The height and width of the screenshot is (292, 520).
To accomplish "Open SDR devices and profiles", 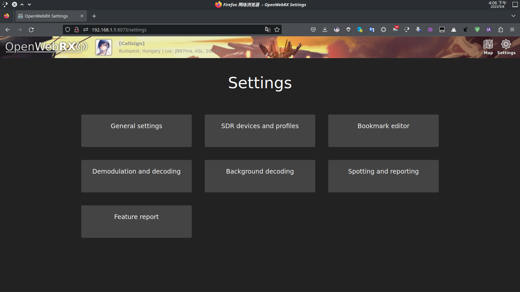I will tap(260, 130).
